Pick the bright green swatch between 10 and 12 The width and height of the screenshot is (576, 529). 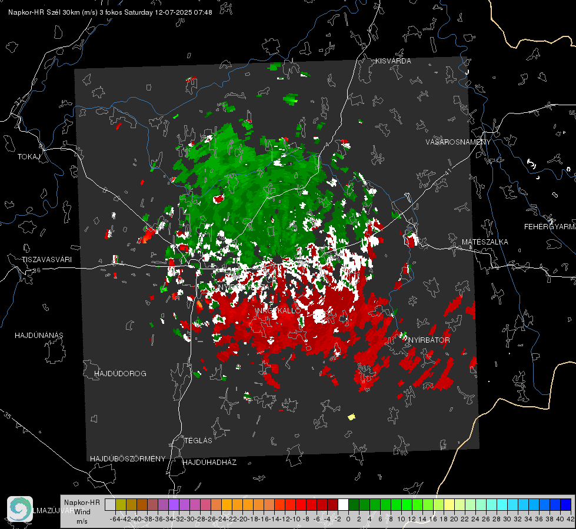(x=407, y=505)
